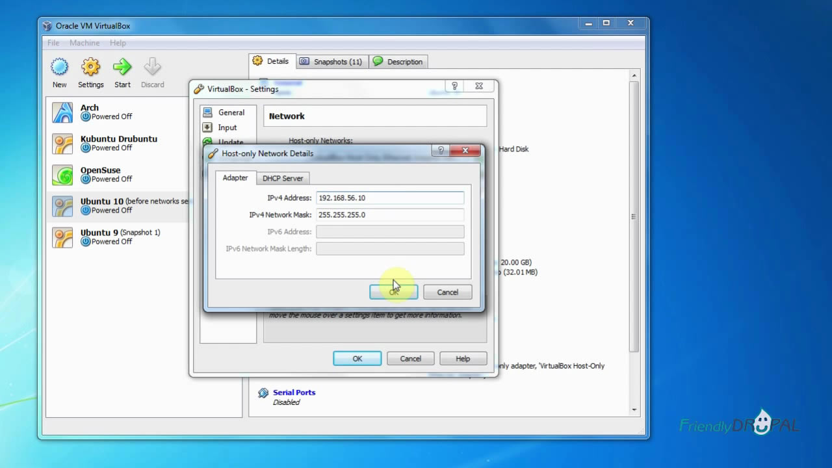The image size is (832, 468).
Task: Click the New machine icon
Action: point(59,67)
